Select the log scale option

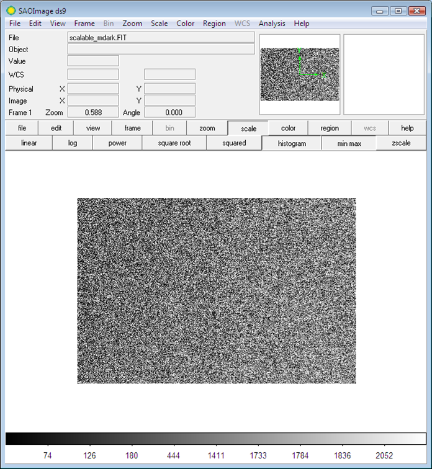click(72, 143)
